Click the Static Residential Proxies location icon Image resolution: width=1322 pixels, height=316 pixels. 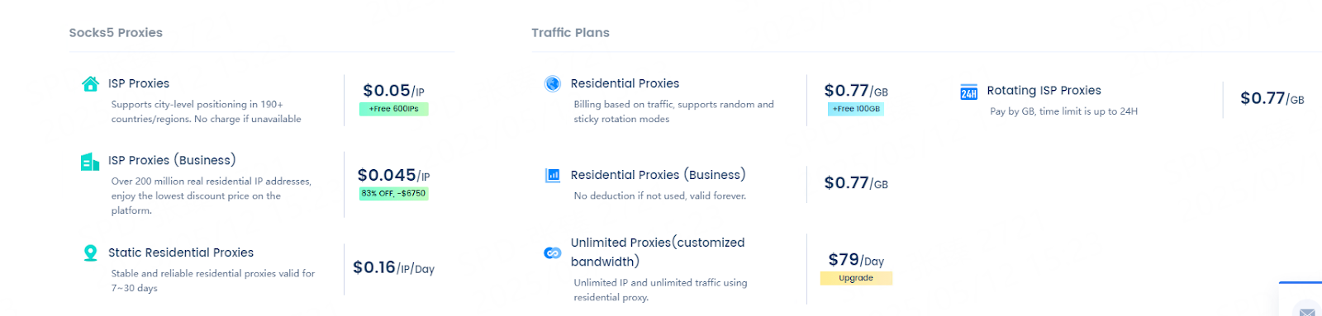pyautogui.click(x=91, y=252)
